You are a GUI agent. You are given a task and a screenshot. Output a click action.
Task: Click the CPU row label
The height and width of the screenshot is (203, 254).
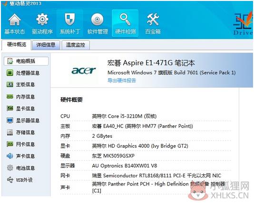[65, 116]
